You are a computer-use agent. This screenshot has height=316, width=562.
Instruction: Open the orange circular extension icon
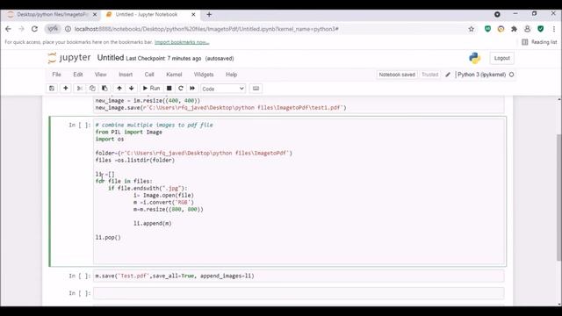click(501, 29)
